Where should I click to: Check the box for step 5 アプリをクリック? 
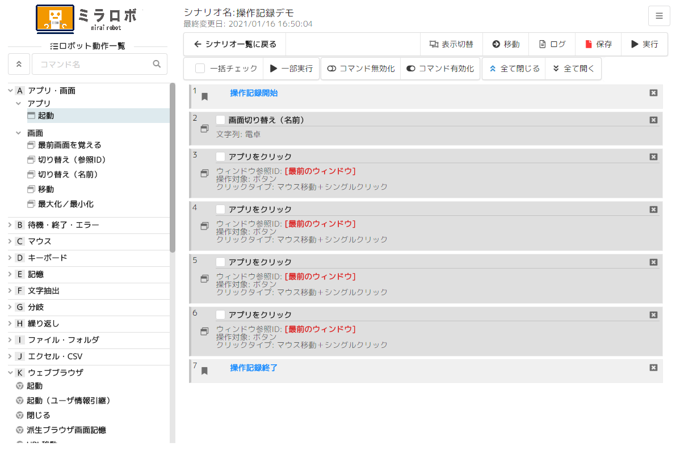click(x=221, y=262)
